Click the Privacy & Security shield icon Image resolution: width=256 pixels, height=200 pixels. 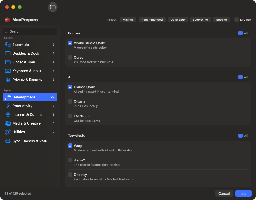click(x=8, y=80)
